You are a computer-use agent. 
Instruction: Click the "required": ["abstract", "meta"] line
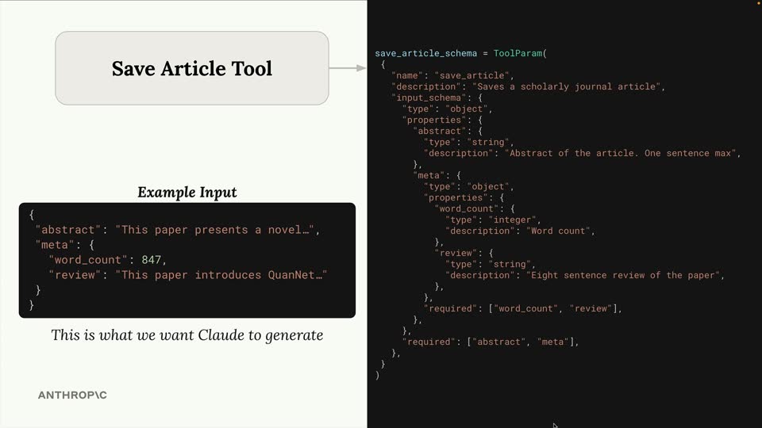click(x=491, y=342)
